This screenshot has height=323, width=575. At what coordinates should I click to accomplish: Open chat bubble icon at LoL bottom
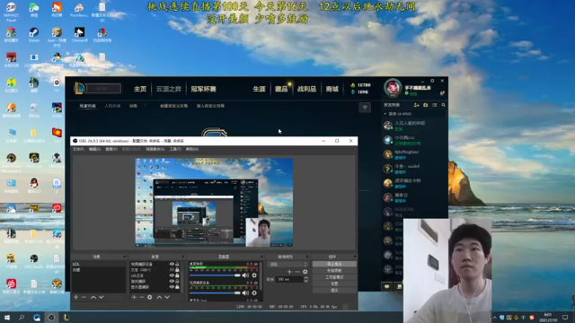[x=386, y=287]
